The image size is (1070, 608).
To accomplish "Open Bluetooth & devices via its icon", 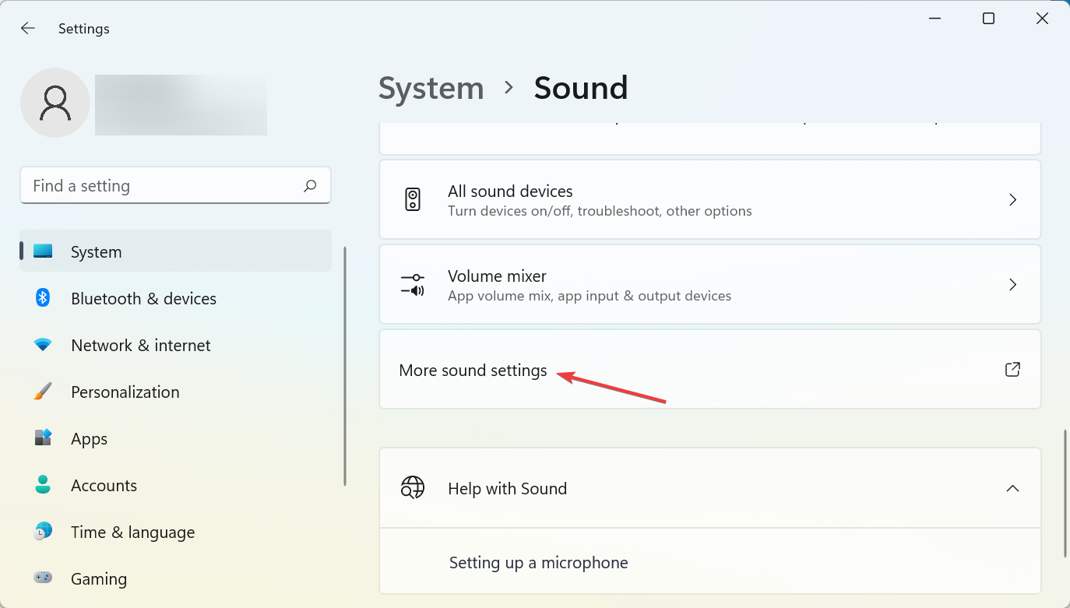I will pos(43,298).
